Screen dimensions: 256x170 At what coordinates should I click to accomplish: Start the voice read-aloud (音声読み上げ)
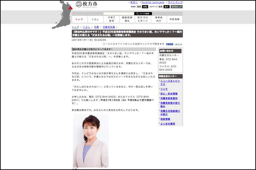pyautogui.click(x=178, y=7)
